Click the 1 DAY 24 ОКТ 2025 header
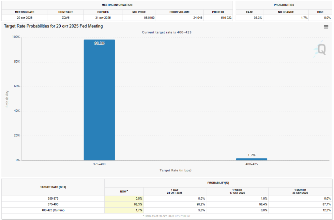Viewport: 334px width, 220px height. click(175, 191)
